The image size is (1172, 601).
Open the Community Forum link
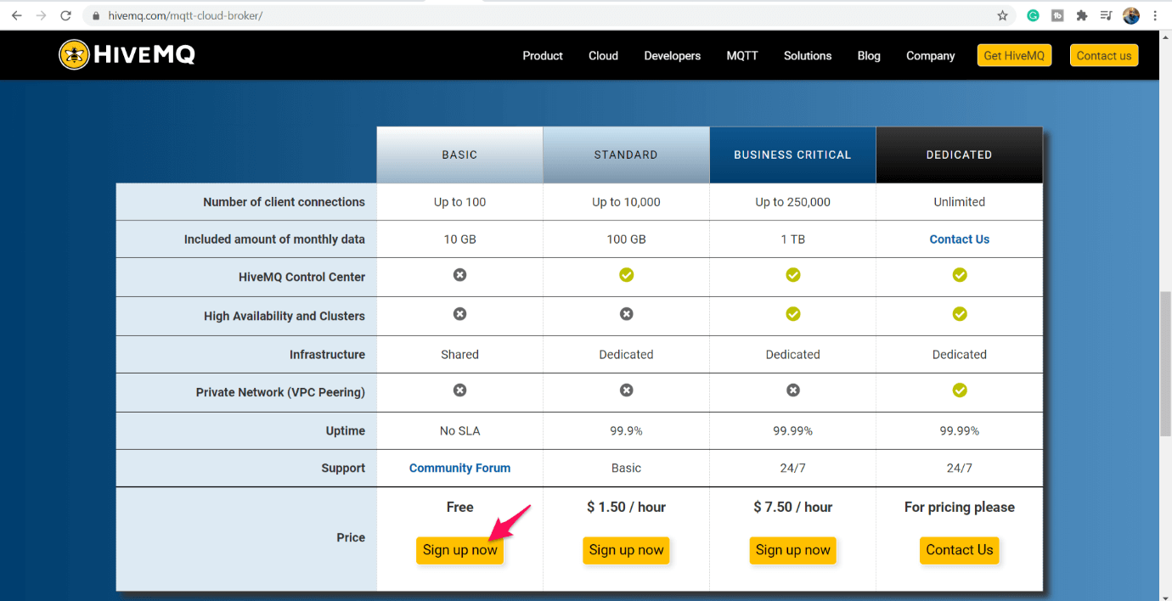coord(459,468)
